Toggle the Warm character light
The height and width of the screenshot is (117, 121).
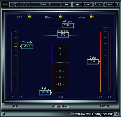point(91,17)
